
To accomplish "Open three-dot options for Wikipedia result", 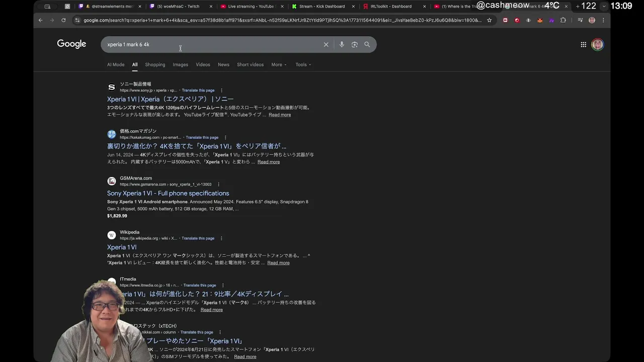I will (x=221, y=238).
